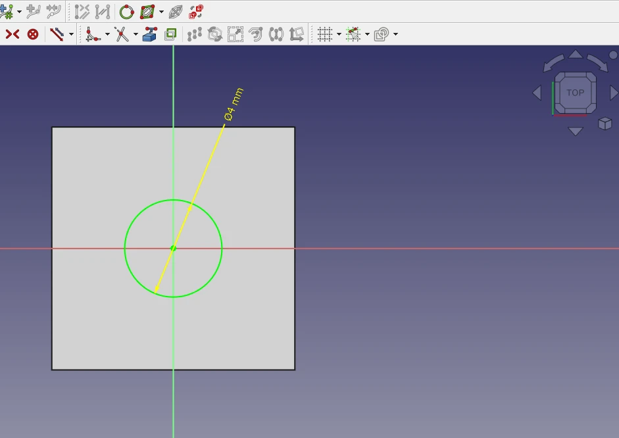Expand the fillet tool dropdown arrow

click(x=107, y=34)
